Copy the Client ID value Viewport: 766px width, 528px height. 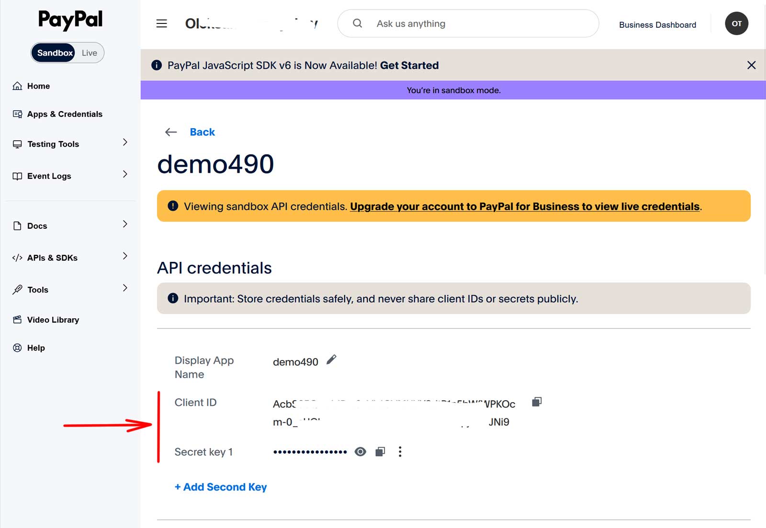point(537,402)
